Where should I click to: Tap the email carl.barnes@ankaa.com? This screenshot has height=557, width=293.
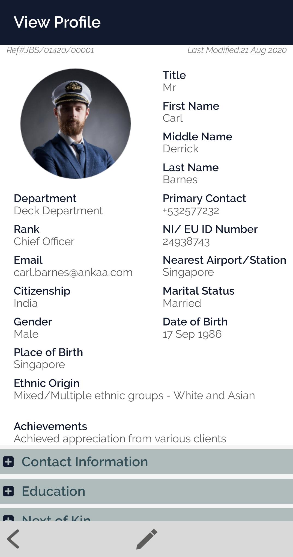(x=73, y=272)
